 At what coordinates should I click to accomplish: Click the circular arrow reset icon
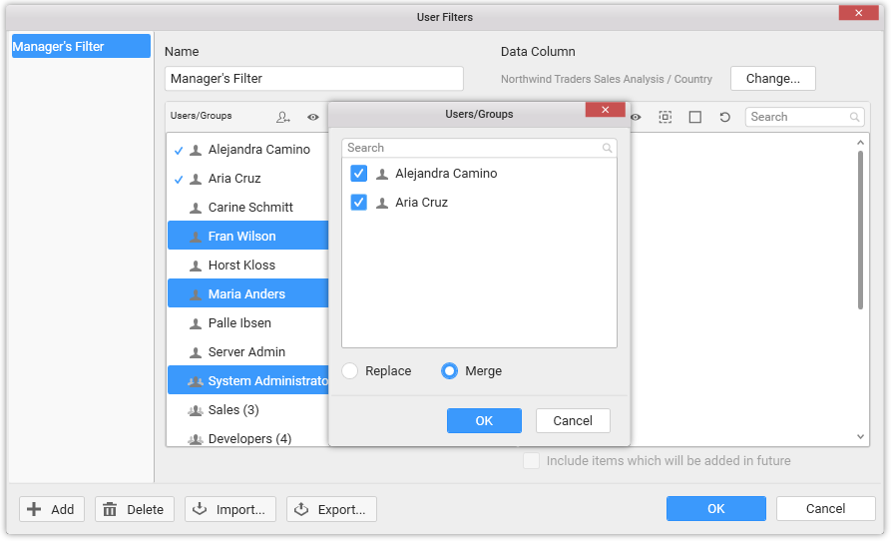[x=725, y=117]
